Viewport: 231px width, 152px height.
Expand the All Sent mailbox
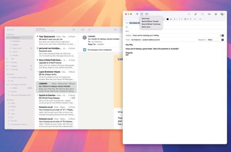point(7,62)
